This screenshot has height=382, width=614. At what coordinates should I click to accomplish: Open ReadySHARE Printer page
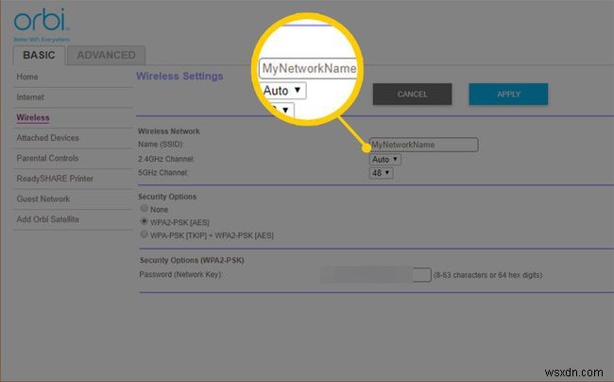coord(55,179)
